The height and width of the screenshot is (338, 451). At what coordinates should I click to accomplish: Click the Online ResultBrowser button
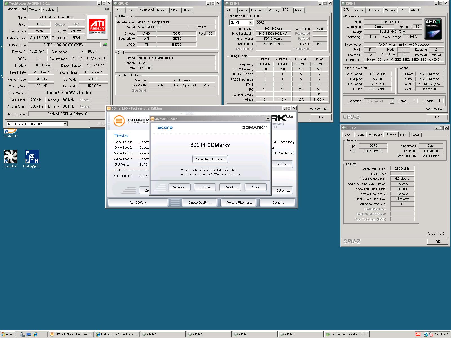(x=210, y=159)
